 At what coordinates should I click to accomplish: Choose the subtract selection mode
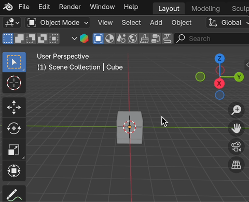[x=31, y=38]
